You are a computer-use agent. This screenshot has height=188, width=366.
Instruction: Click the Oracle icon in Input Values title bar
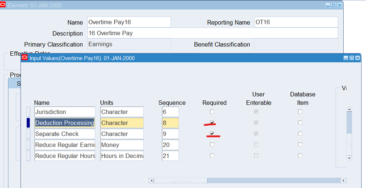25,58
